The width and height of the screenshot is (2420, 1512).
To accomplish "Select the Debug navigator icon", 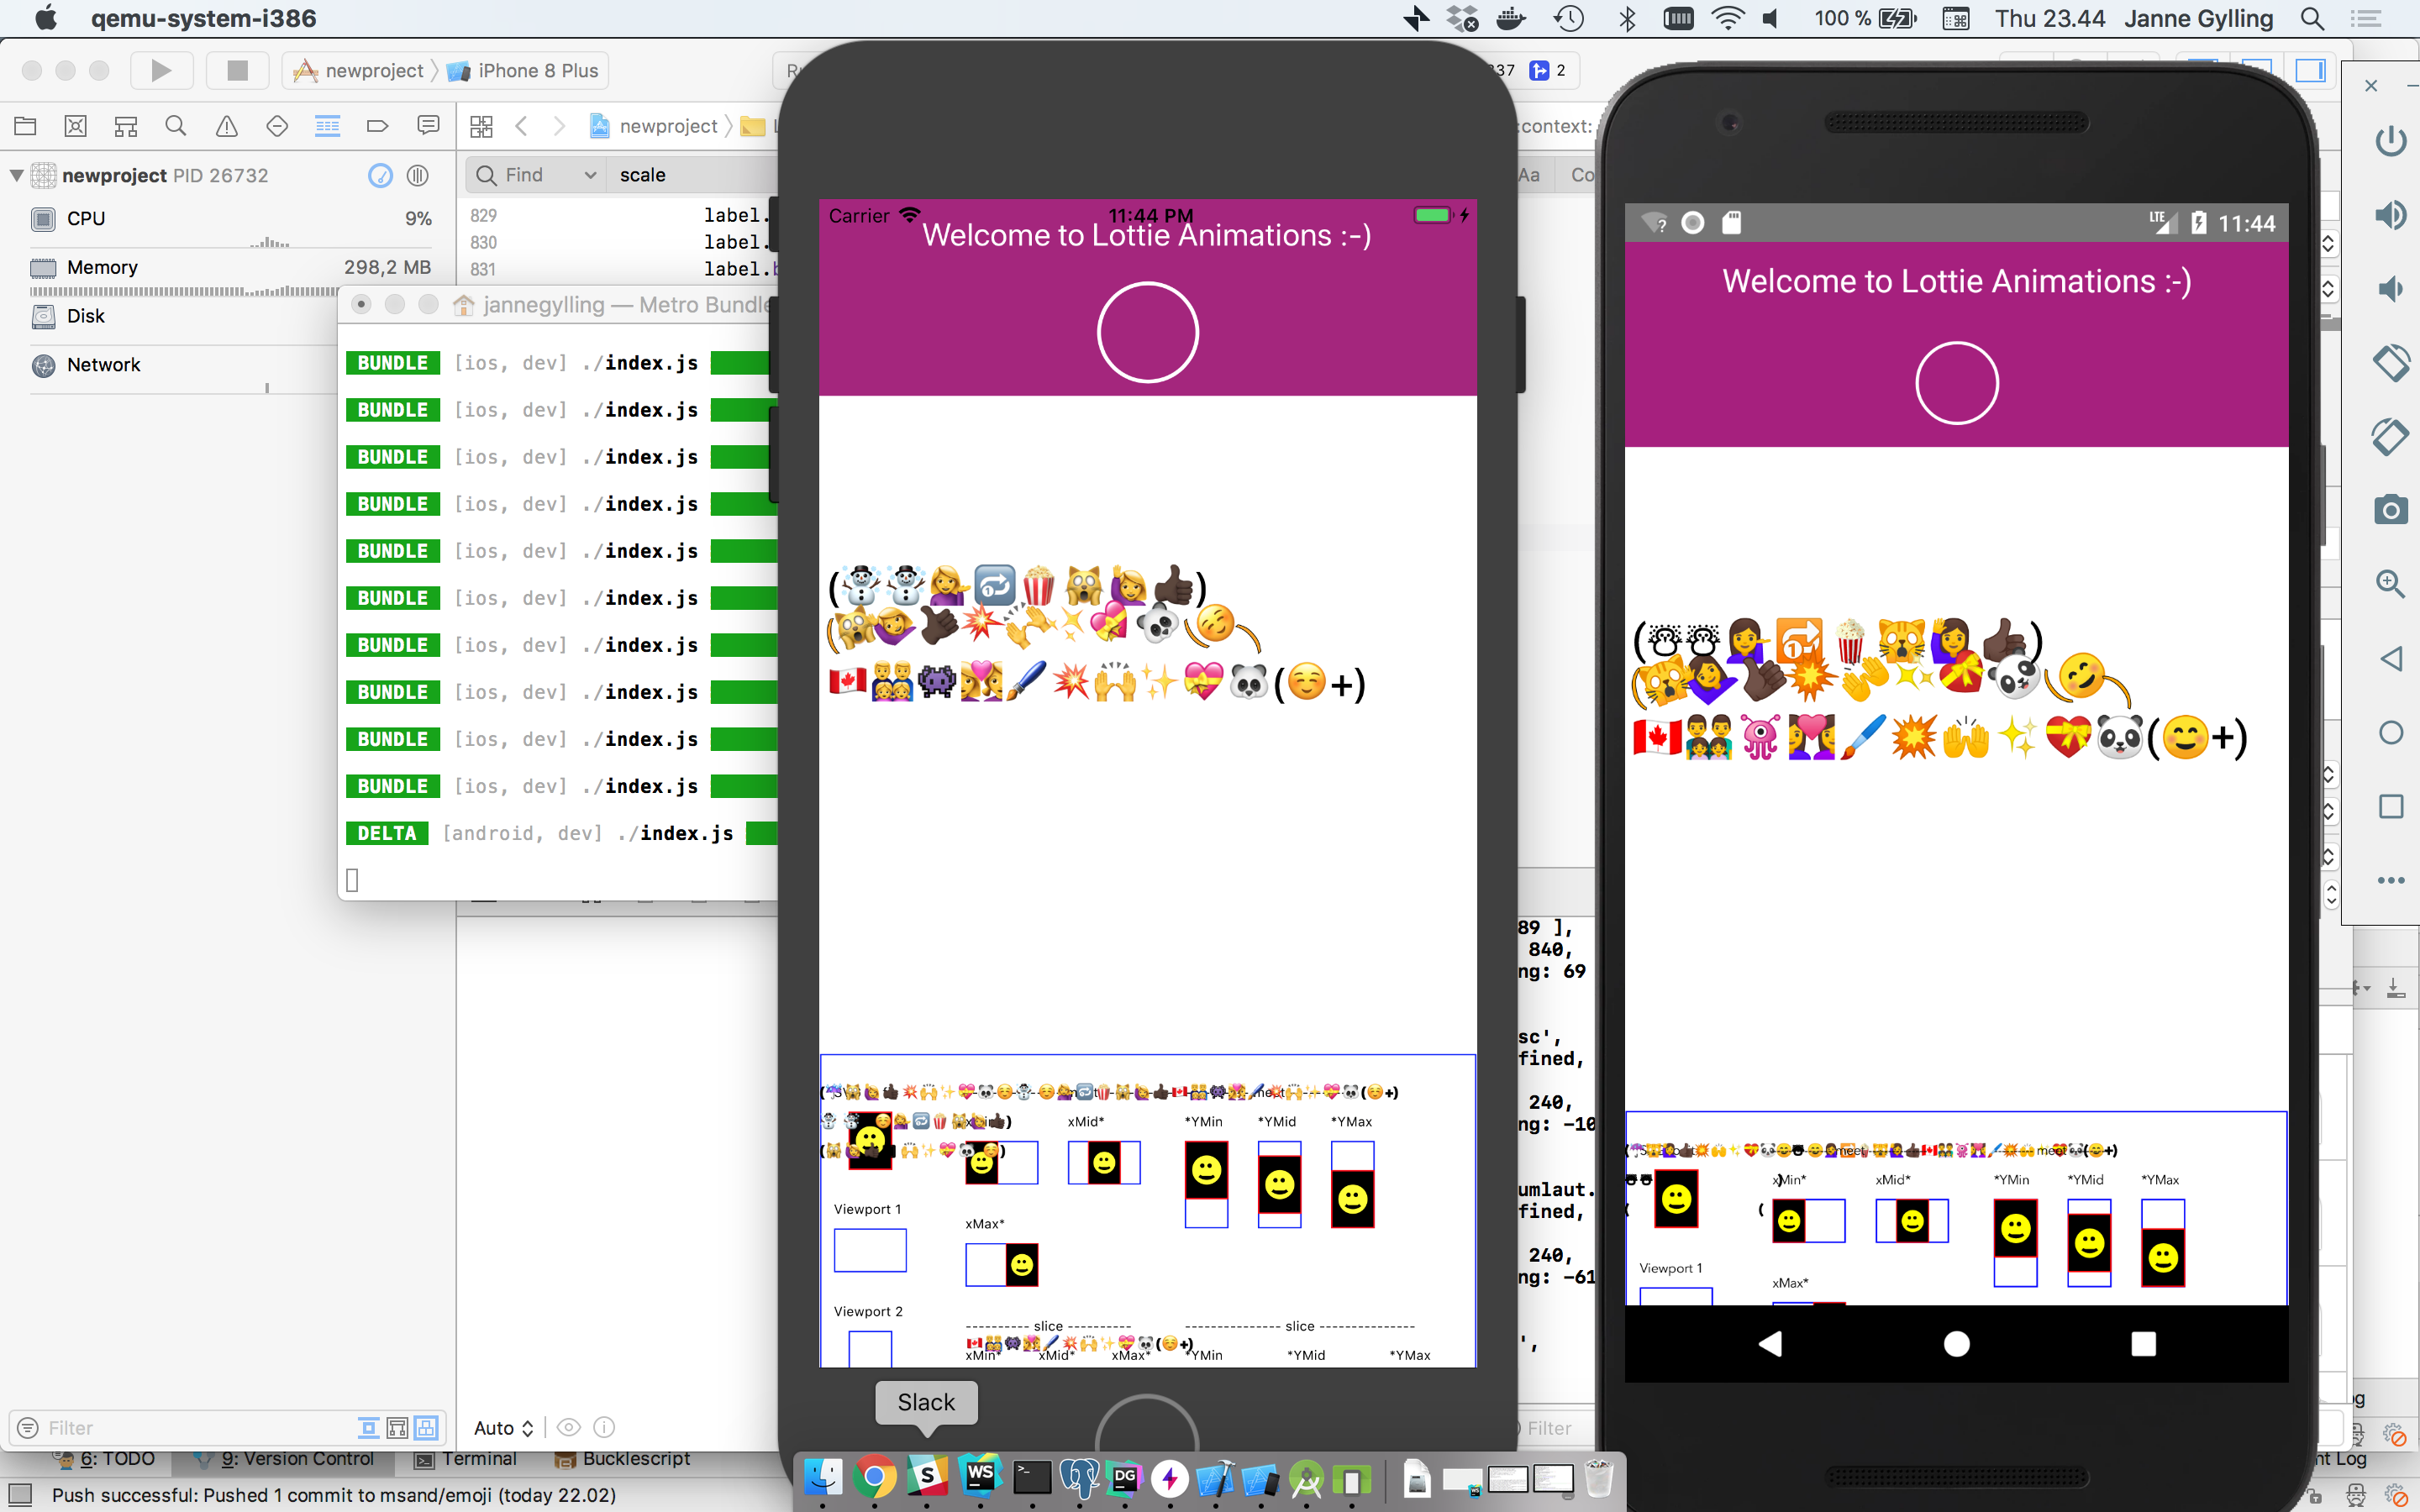I will coord(327,126).
